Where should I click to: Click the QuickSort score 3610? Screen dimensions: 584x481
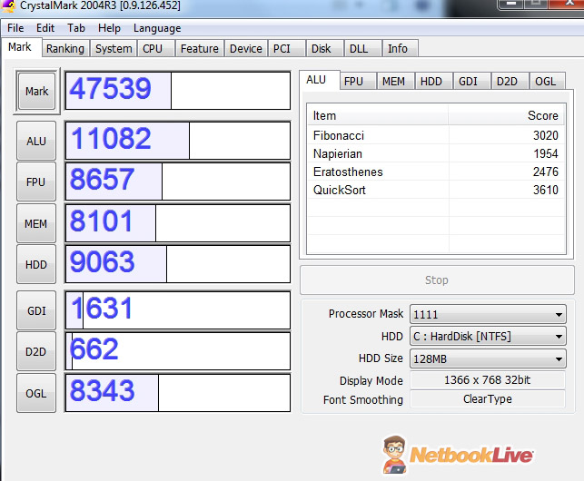(546, 190)
